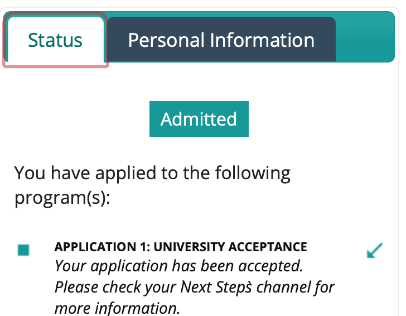Click the "more information." text
This screenshot has height=316, width=406.
pos(117,308)
